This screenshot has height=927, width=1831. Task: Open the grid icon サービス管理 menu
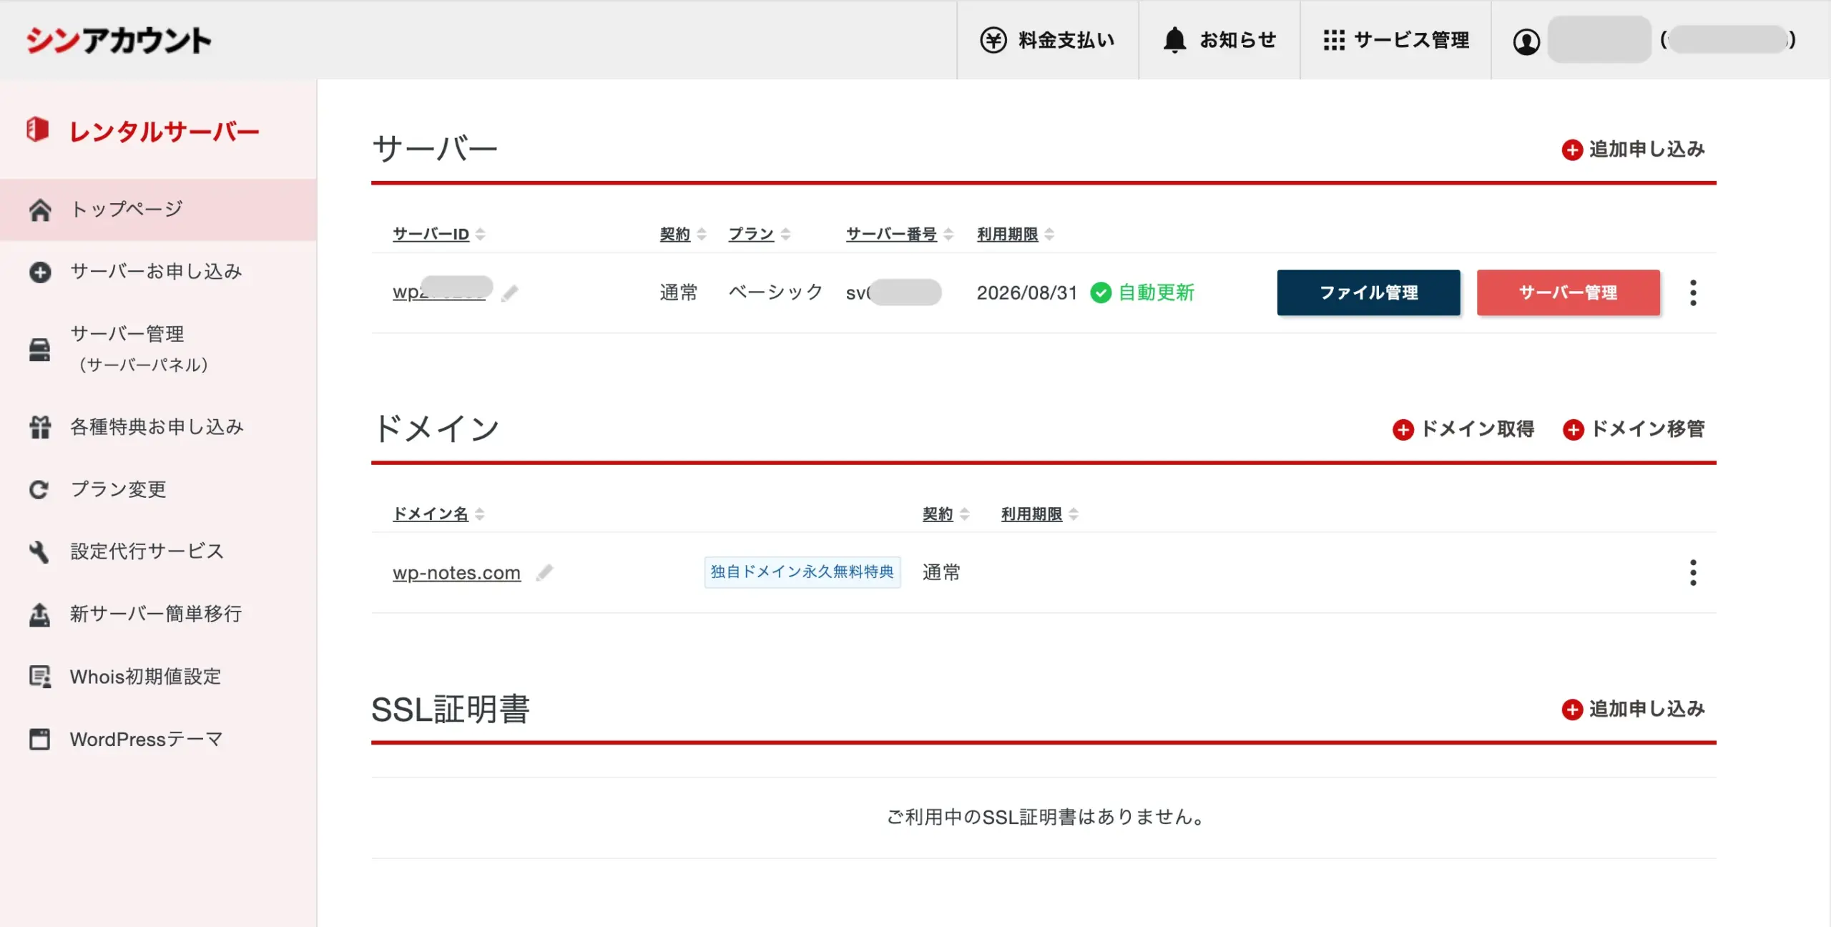click(x=1333, y=40)
